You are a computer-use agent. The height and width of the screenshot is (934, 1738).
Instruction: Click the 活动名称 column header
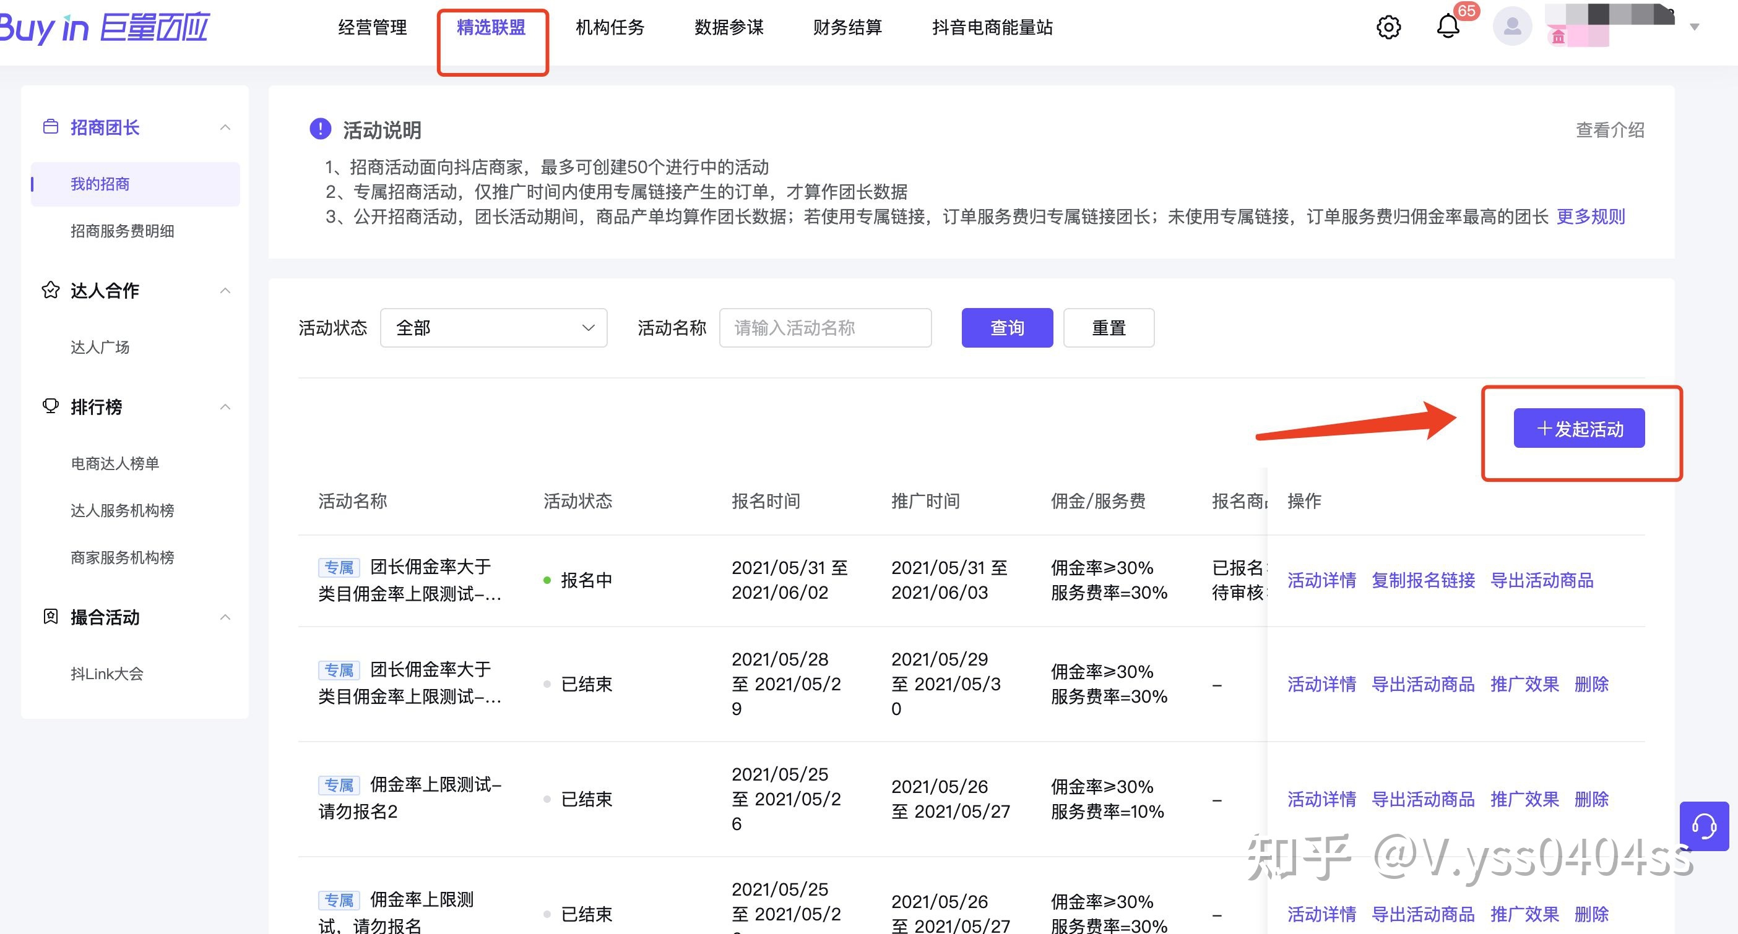click(352, 500)
